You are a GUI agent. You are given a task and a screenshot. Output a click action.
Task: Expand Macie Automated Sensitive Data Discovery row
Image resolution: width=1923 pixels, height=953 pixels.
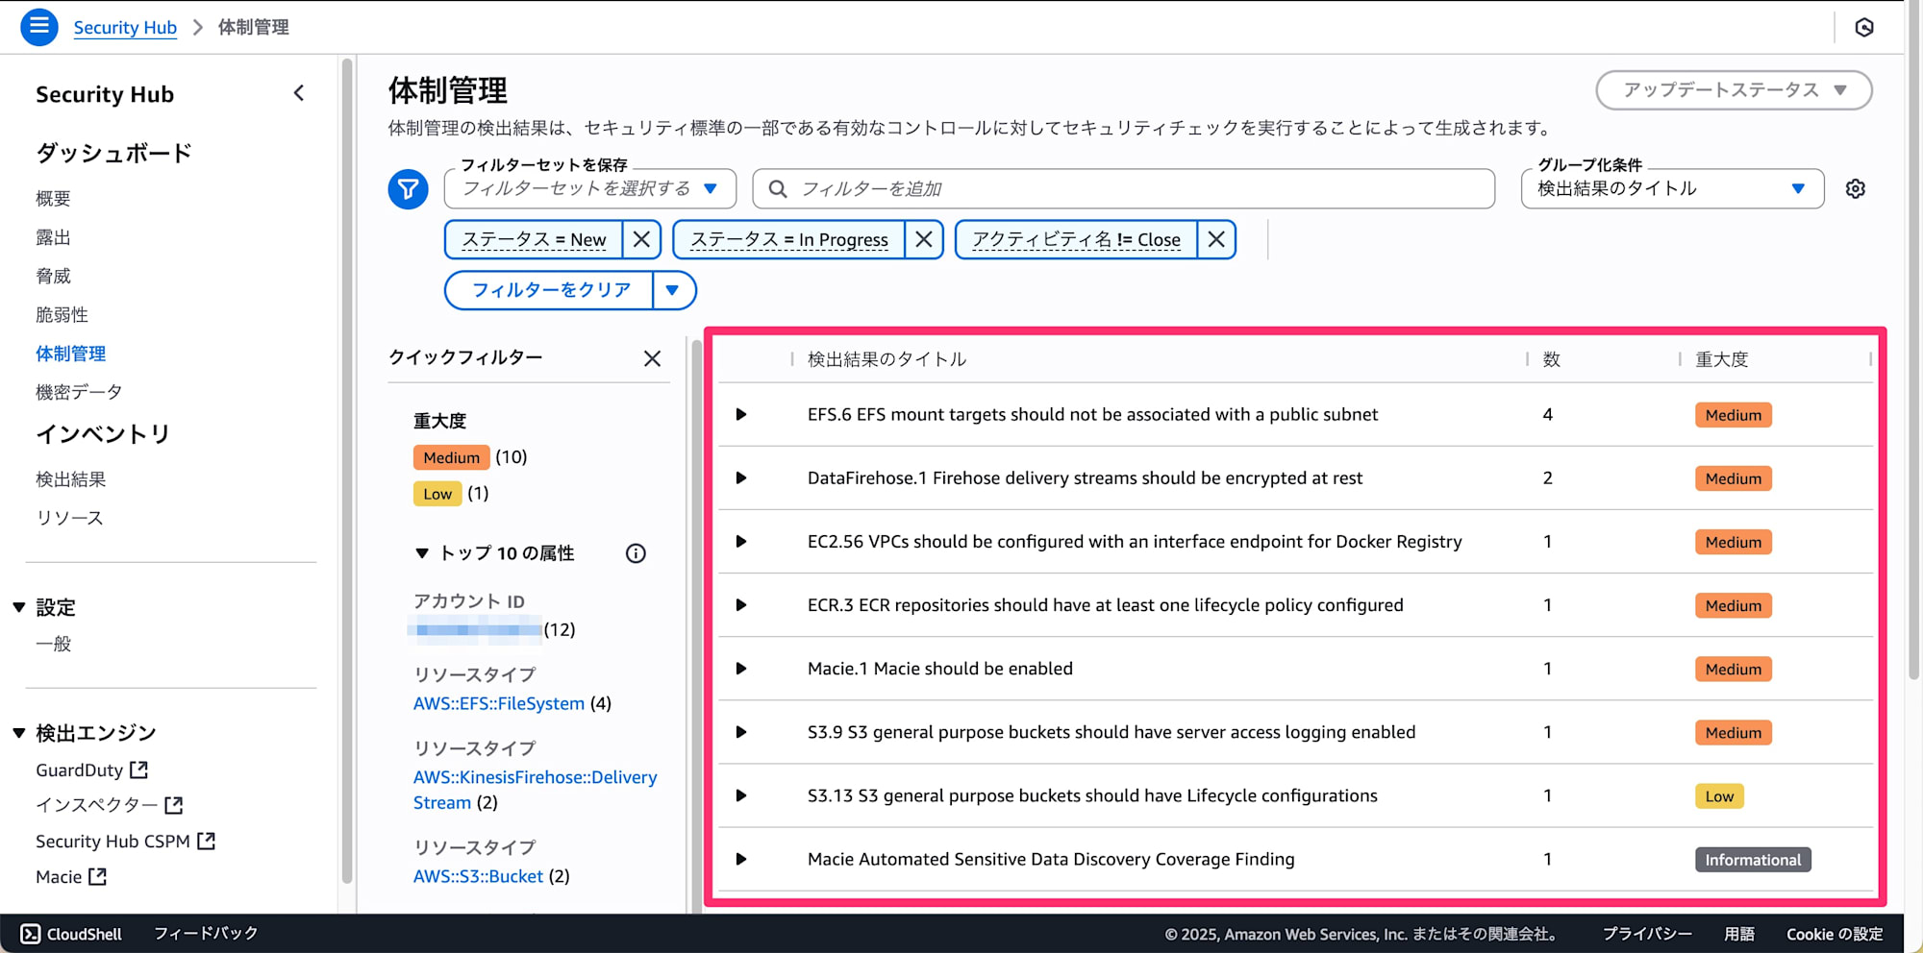(741, 859)
